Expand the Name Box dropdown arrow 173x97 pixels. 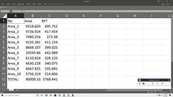[9, 11]
